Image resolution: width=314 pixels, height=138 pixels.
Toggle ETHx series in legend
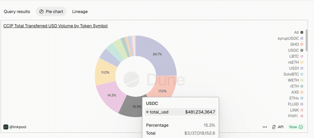(x=297, y=98)
